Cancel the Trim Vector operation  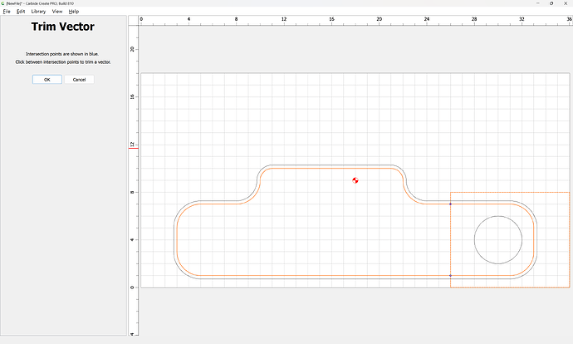pyautogui.click(x=79, y=79)
